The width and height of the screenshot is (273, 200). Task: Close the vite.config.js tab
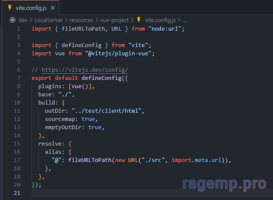(x=53, y=8)
